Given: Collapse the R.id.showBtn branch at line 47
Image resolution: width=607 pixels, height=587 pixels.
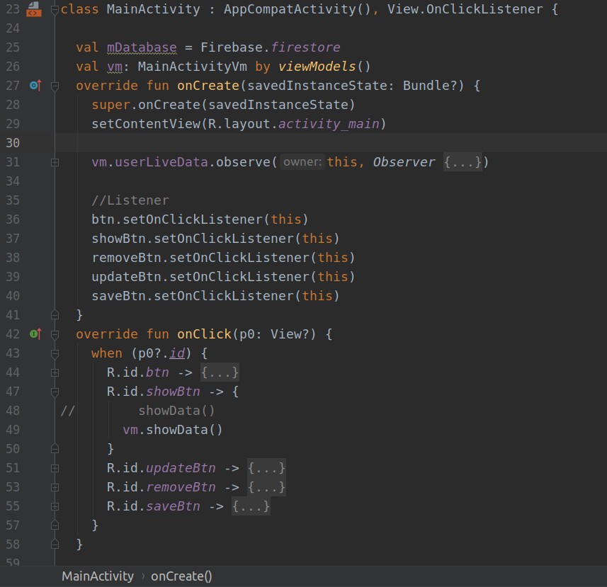Looking at the screenshot, I should coord(54,391).
